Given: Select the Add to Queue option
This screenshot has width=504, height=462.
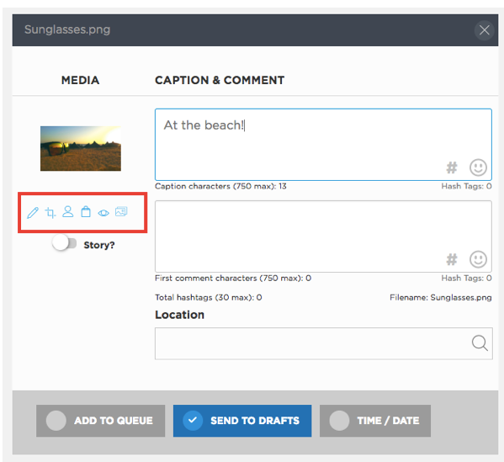Looking at the screenshot, I should pyautogui.click(x=101, y=421).
